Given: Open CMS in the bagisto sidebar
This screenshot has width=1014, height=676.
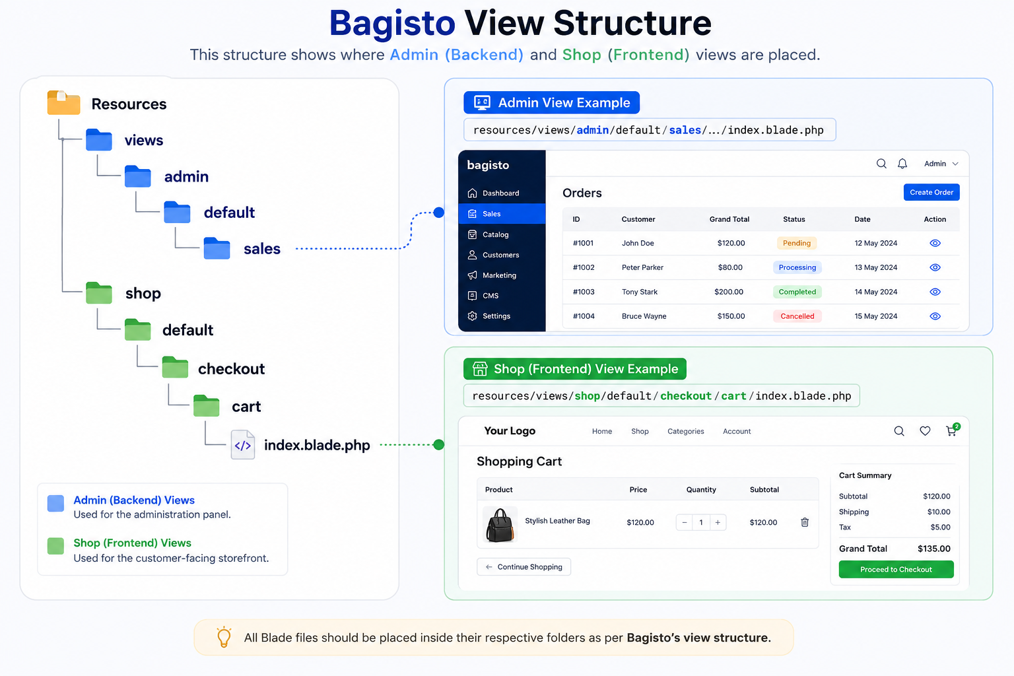Looking at the screenshot, I should pyautogui.click(x=502, y=296).
